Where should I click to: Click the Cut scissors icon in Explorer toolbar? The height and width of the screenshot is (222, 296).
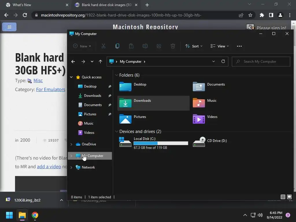click(103, 46)
